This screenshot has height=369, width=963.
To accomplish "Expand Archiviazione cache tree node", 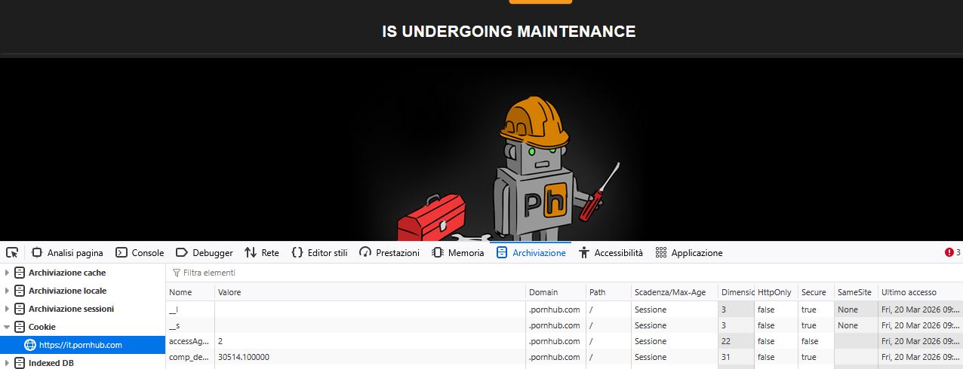I will tap(8, 273).
